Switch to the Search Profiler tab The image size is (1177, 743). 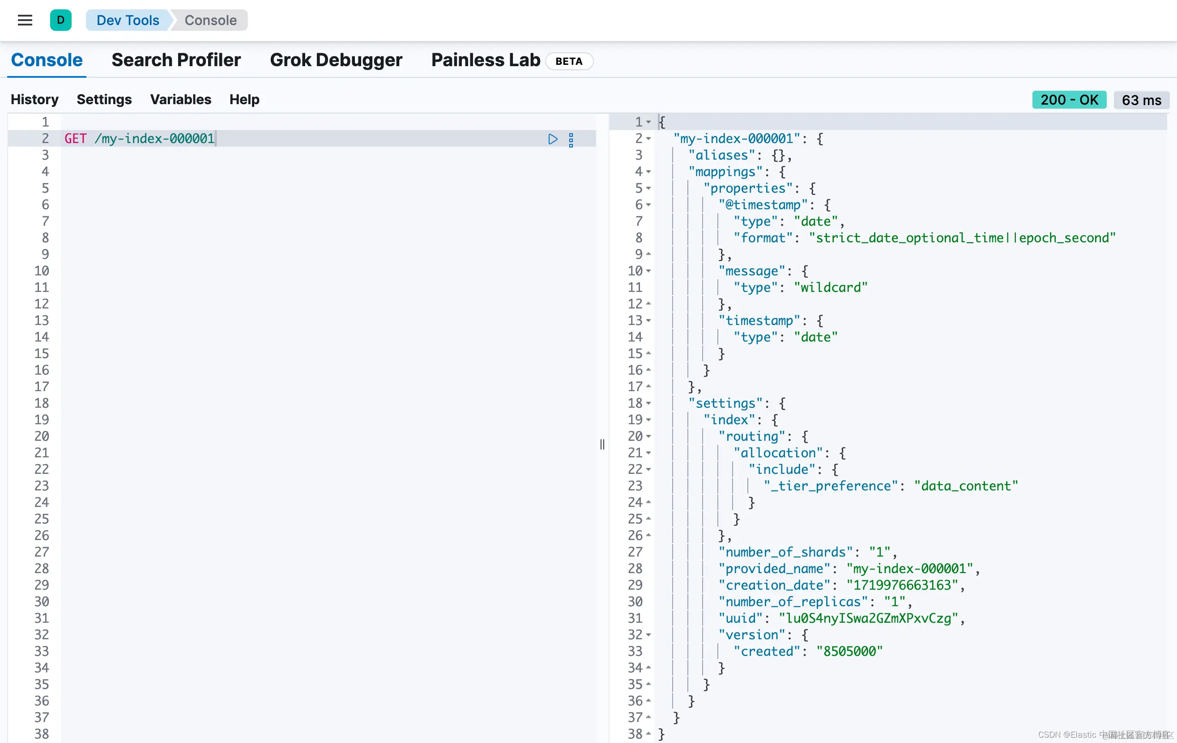pyautogui.click(x=176, y=60)
